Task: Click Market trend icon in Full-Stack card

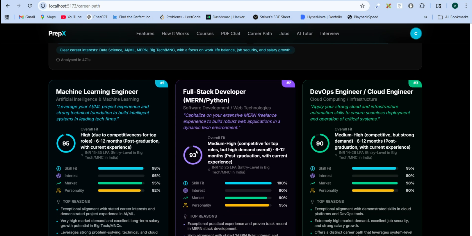Action: 186,198
